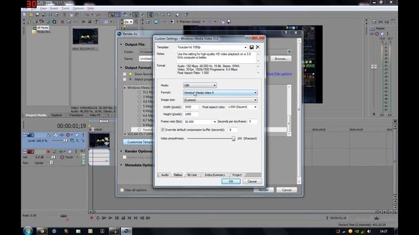The width and height of the screenshot is (419, 235).
Task: Click the Open folder icon in main toolbar
Action: 31,14
